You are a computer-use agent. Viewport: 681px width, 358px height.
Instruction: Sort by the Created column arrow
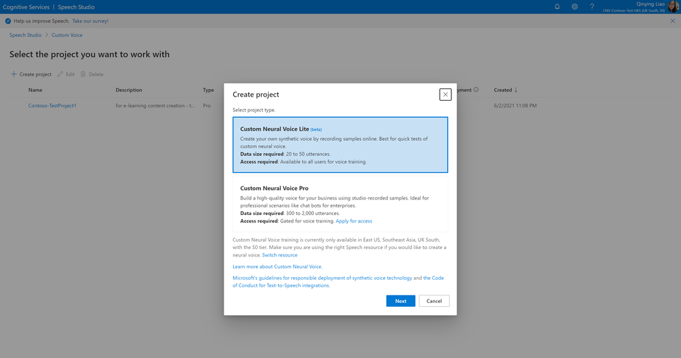pos(515,90)
